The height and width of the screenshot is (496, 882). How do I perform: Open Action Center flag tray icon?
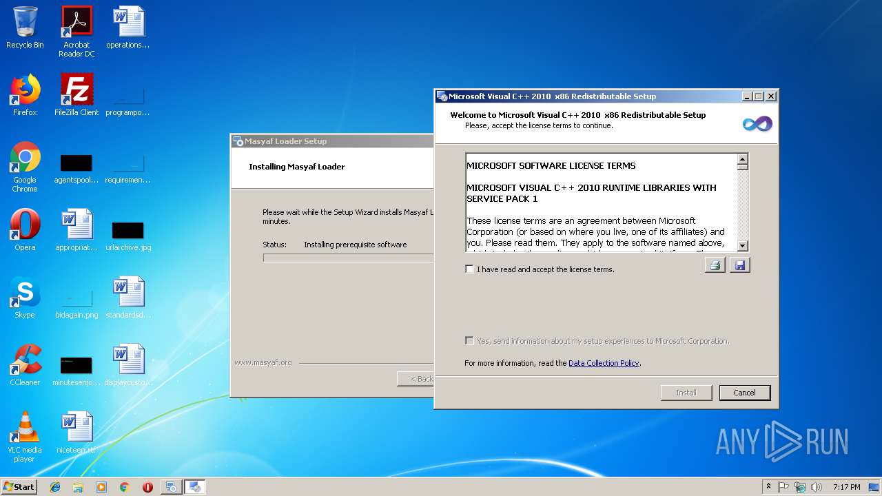783,487
